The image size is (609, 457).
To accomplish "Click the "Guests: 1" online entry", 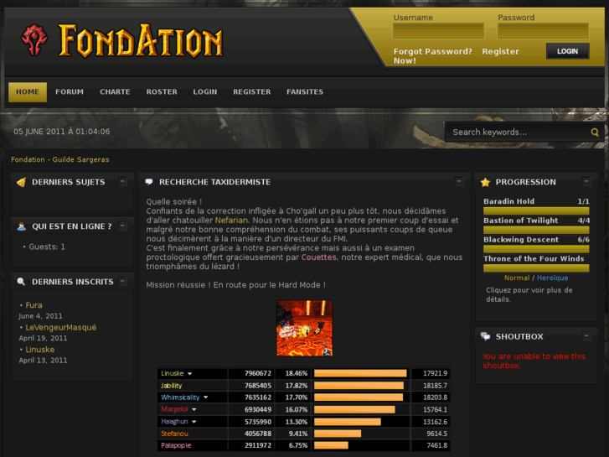I will point(47,247).
